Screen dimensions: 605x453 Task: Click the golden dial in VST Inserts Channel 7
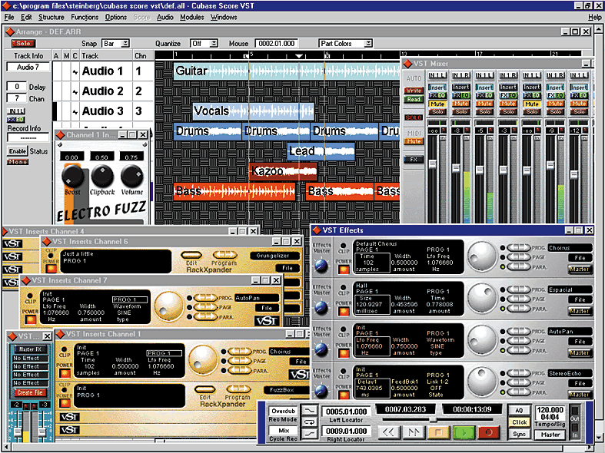pos(169,306)
